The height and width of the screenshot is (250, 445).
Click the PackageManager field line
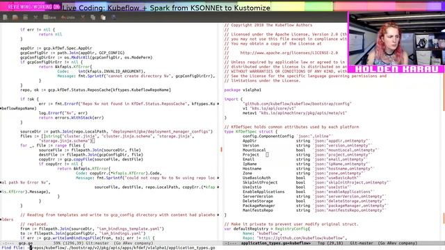316,206
